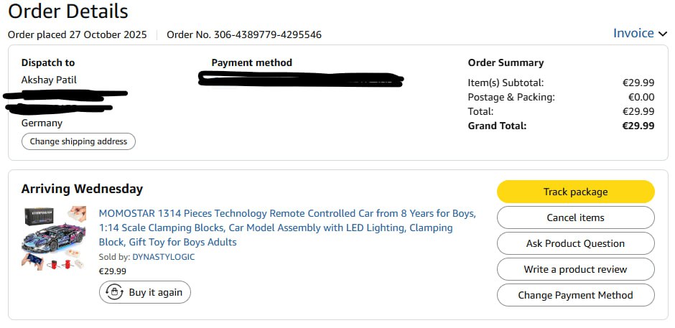Click the Order Details page heading

[x=68, y=11]
